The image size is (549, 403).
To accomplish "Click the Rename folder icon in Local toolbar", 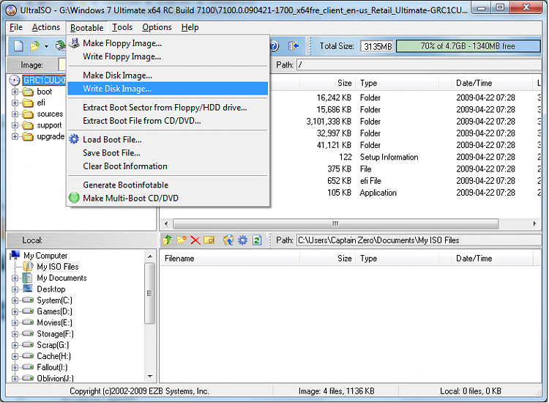I will click(209, 240).
